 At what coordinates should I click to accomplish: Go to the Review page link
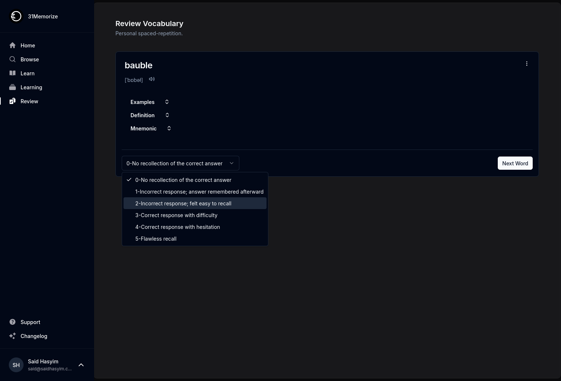[29, 101]
